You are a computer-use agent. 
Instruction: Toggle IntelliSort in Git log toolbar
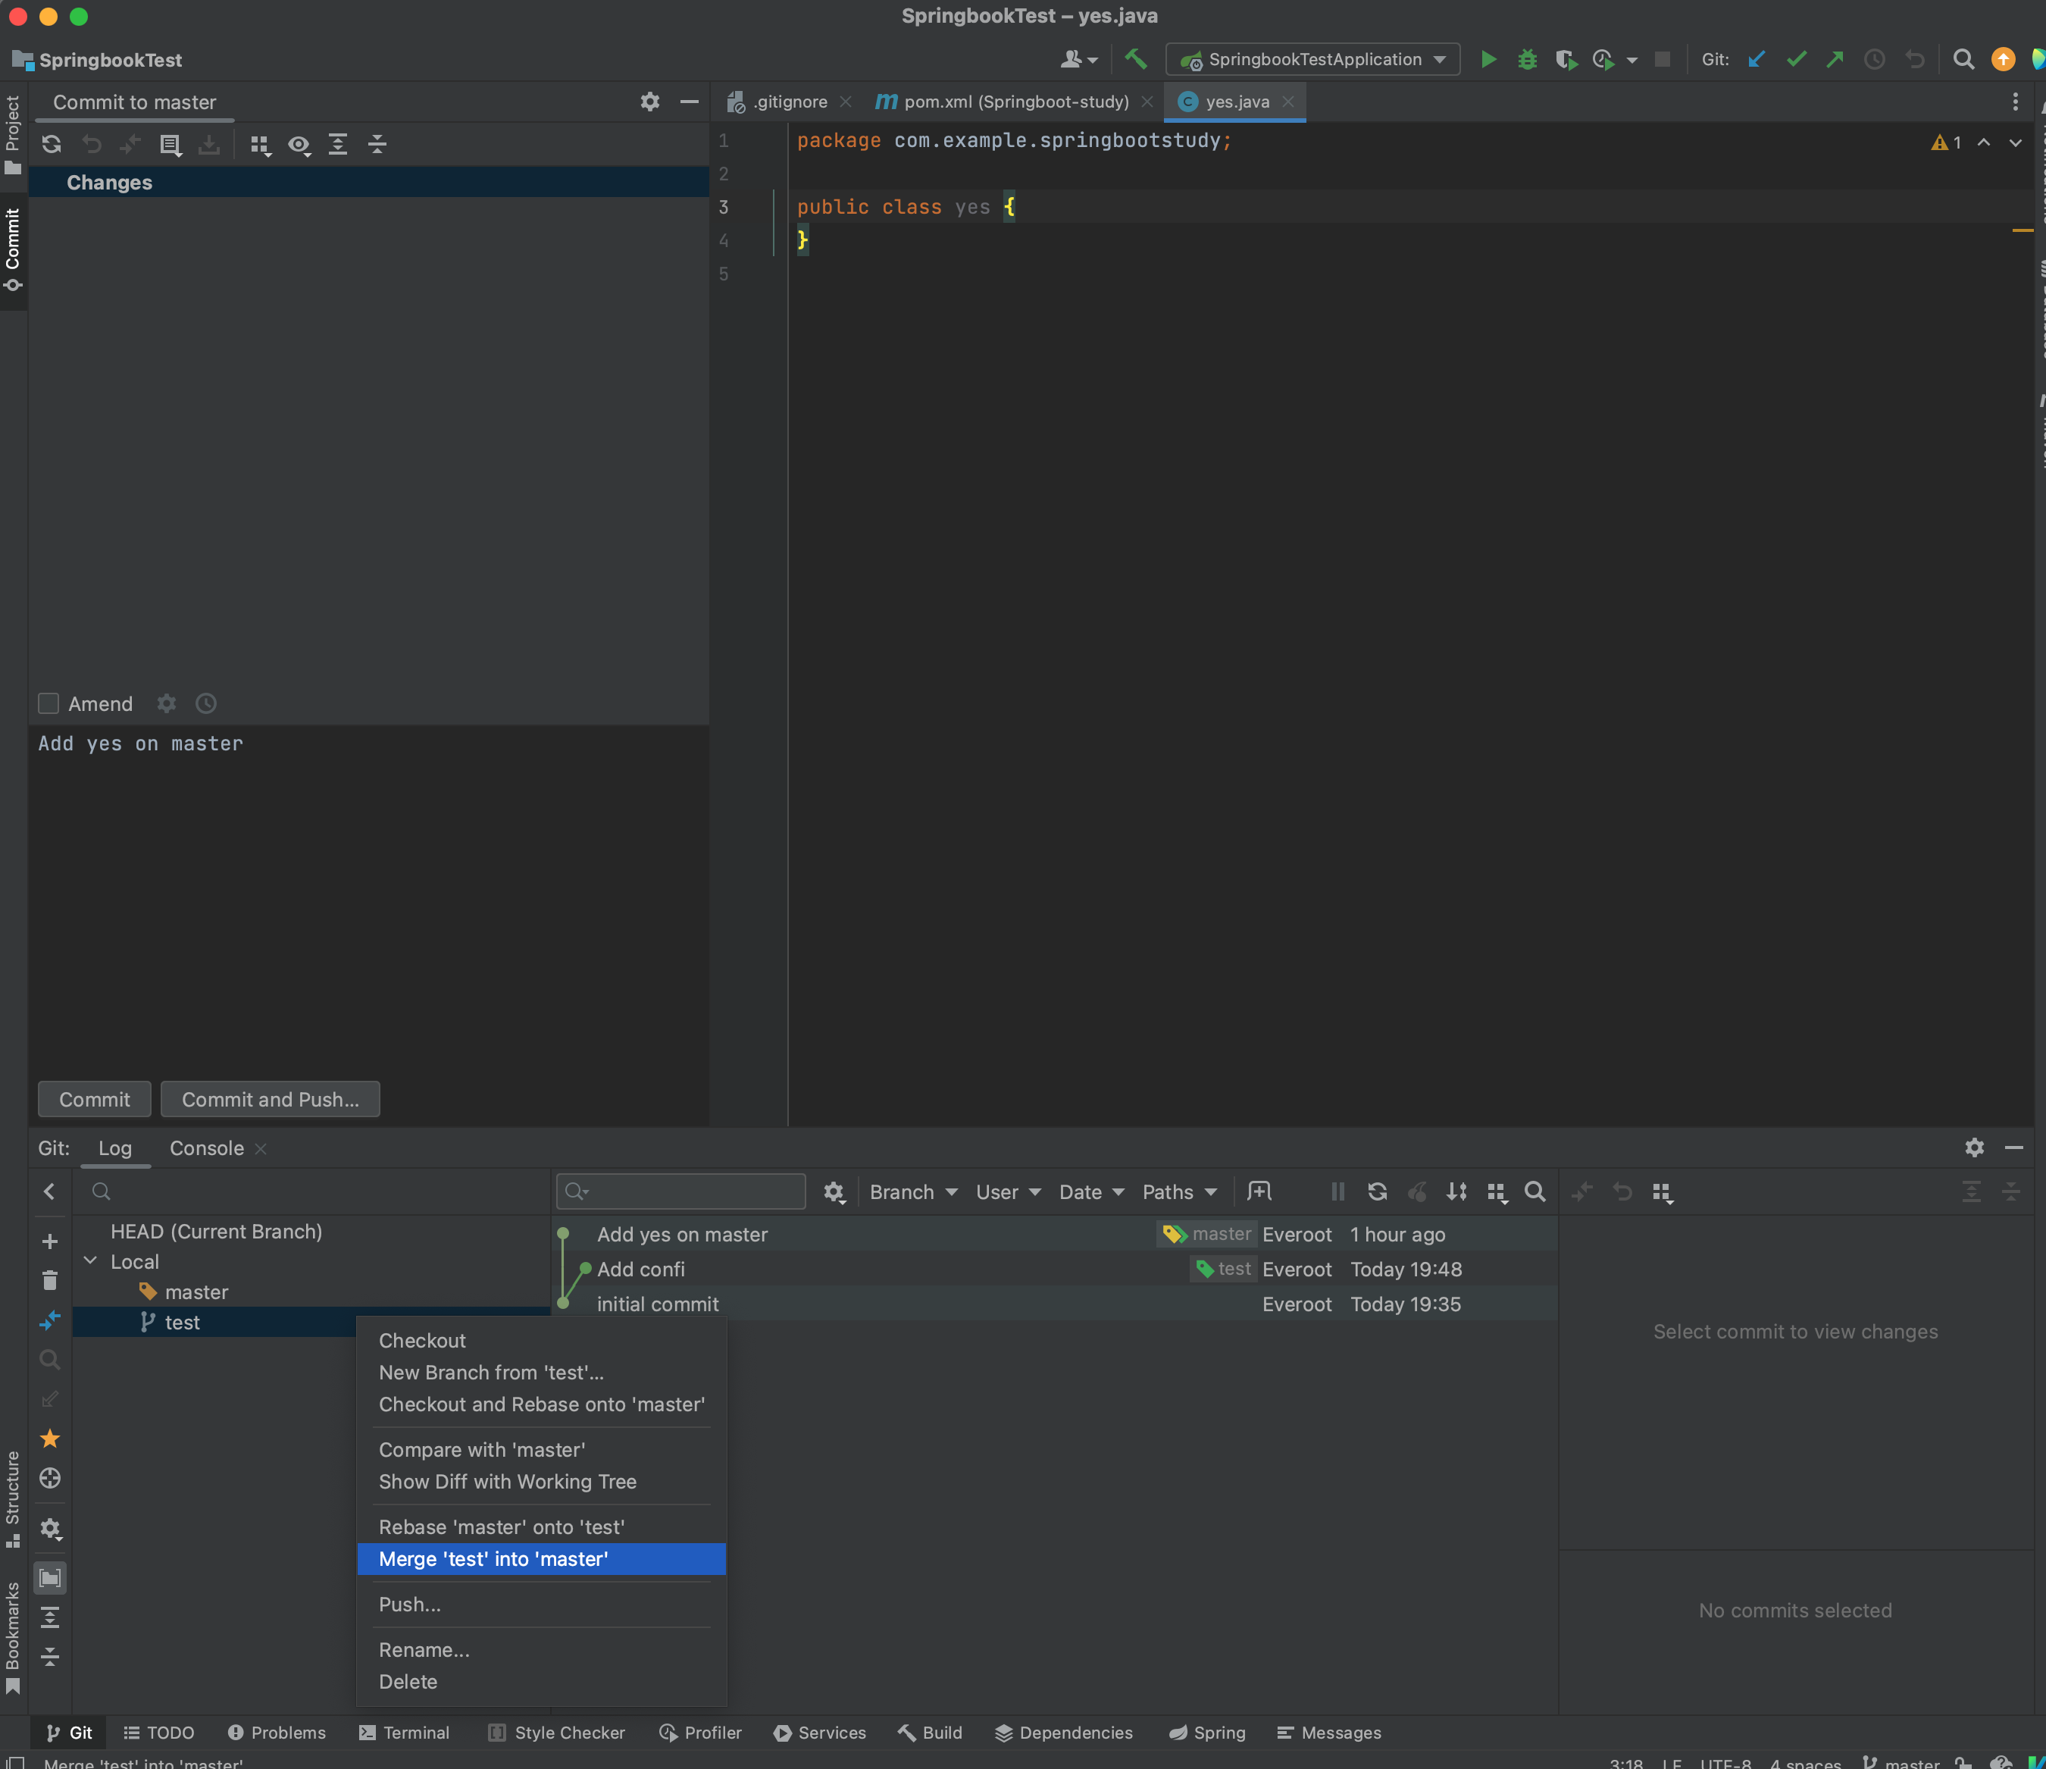tap(1456, 1192)
